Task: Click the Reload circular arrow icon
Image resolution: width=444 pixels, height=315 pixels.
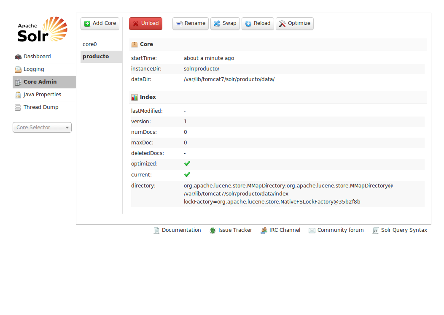Action: 248,24
